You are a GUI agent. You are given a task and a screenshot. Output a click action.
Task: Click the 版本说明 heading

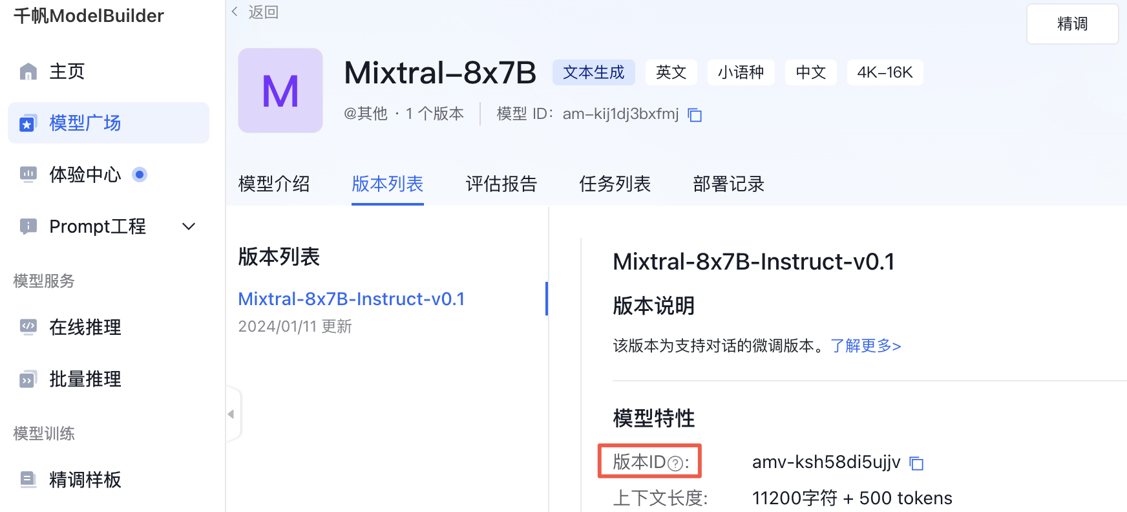point(654,306)
